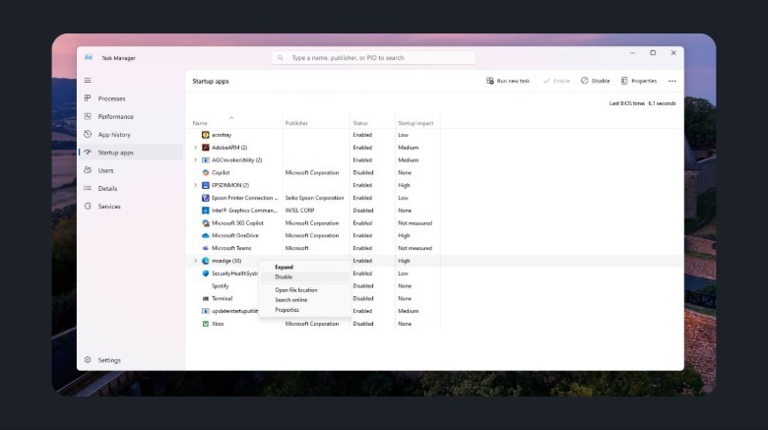The width and height of the screenshot is (768, 430).
Task: Expand the msedge (30) group chevron
Action: (x=195, y=261)
